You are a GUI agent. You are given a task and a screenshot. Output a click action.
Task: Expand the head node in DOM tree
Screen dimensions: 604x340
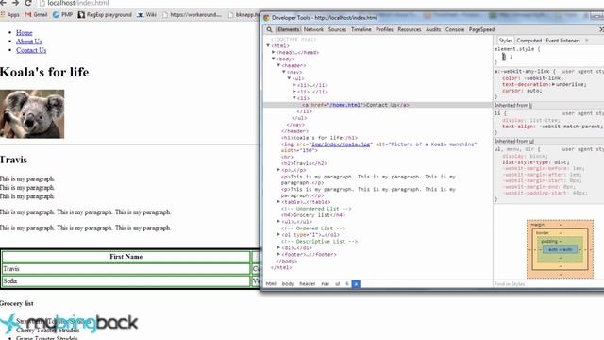coord(274,52)
